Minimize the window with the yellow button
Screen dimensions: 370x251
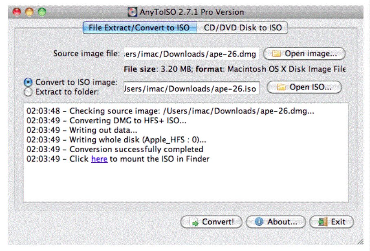click(29, 12)
